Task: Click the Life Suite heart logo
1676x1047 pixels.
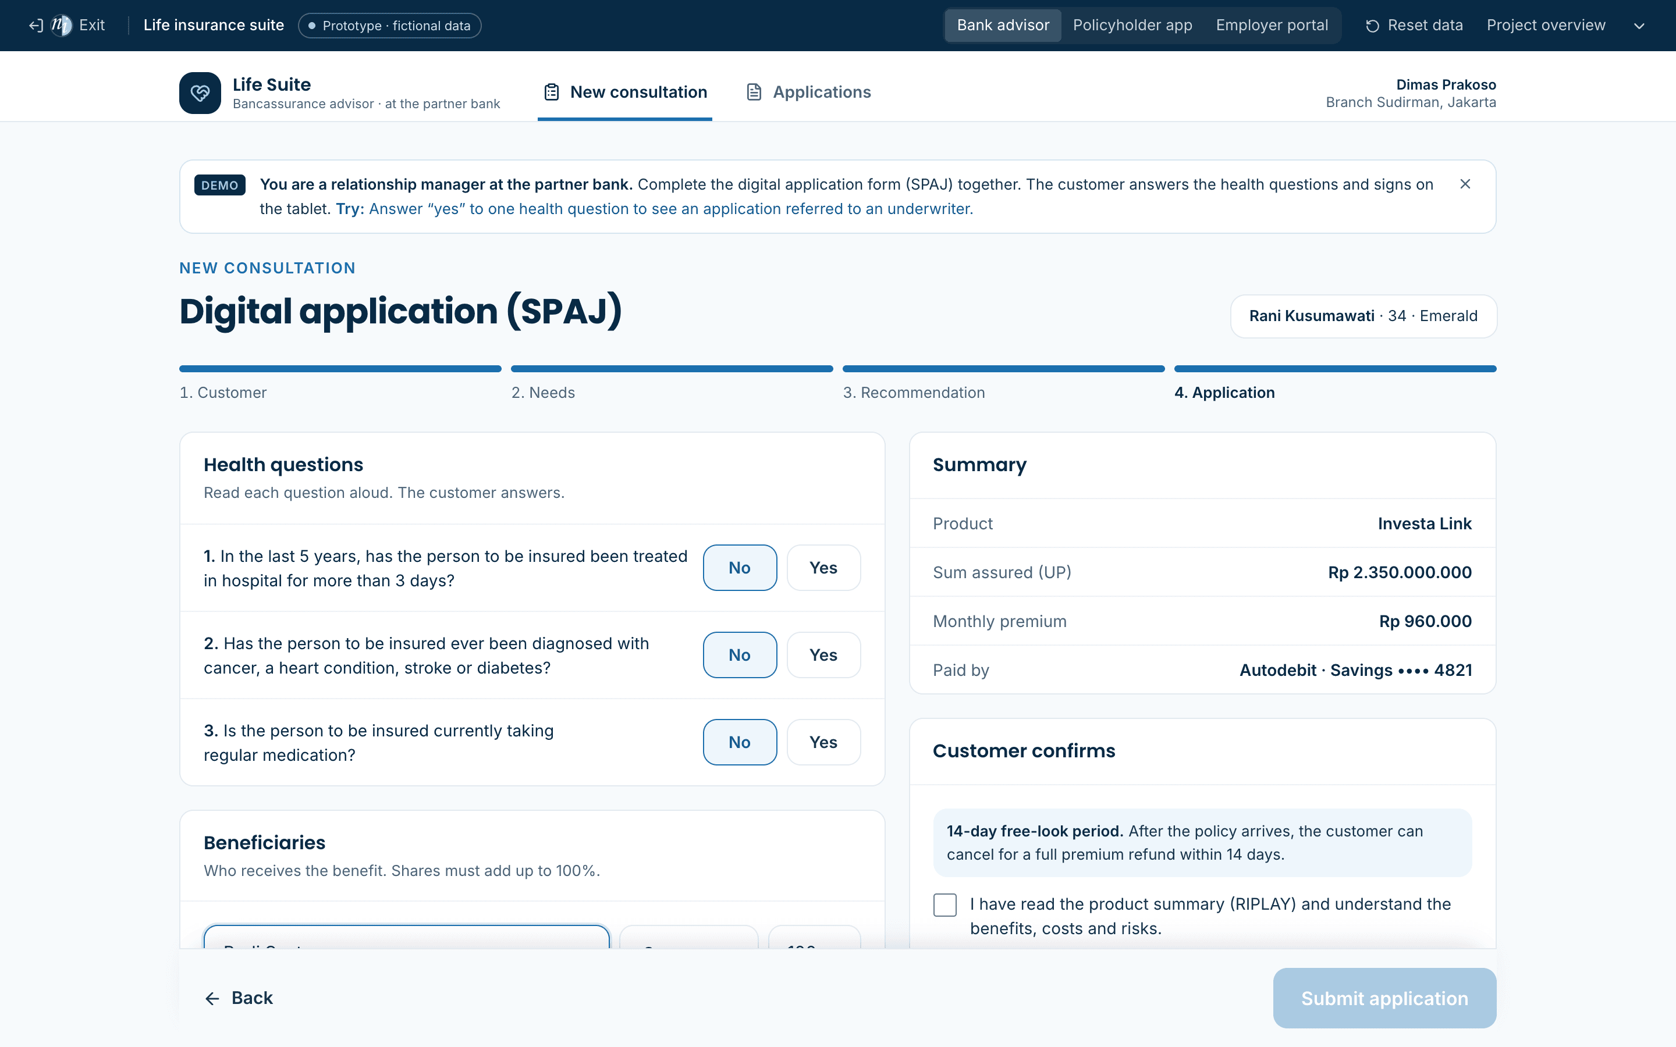Action: (x=200, y=93)
